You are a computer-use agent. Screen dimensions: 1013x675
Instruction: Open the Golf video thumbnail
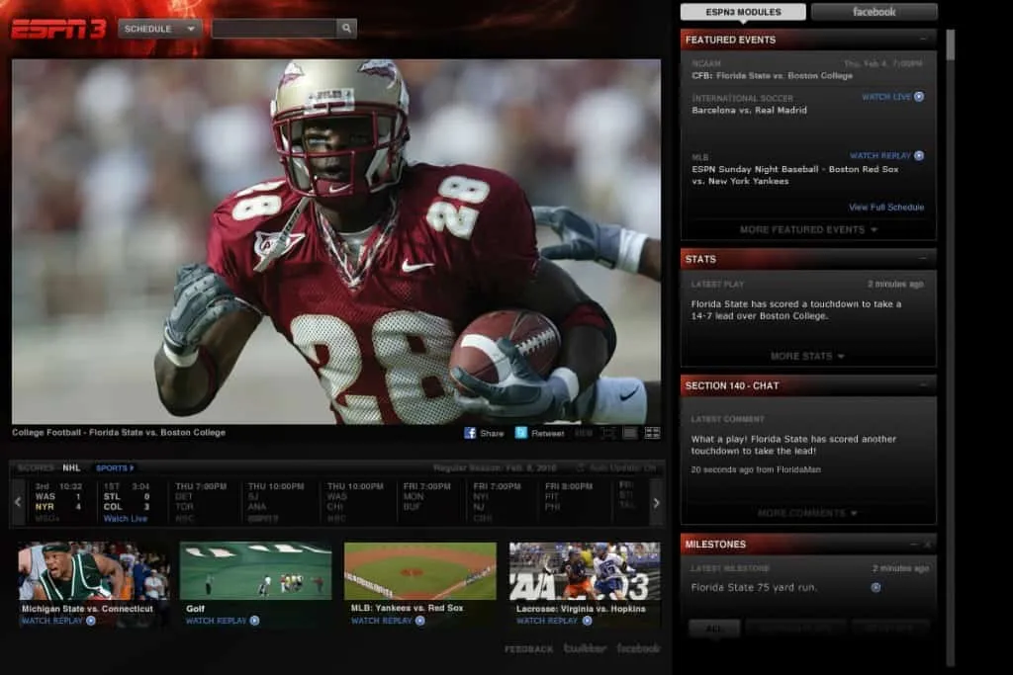point(256,571)
